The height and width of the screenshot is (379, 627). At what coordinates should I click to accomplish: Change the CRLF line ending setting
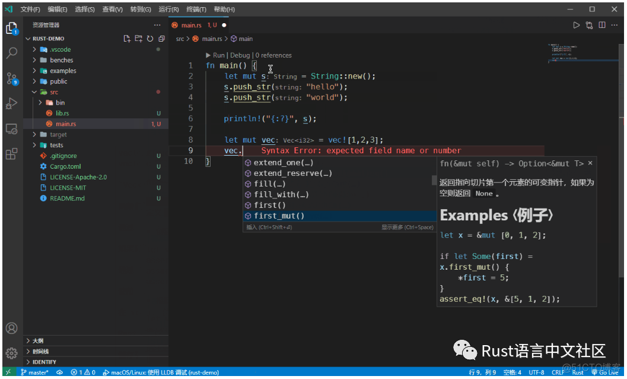coord(558,372)
